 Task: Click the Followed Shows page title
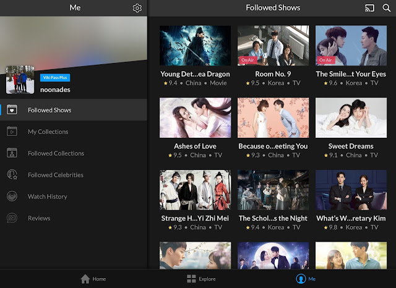coord(273,8)
